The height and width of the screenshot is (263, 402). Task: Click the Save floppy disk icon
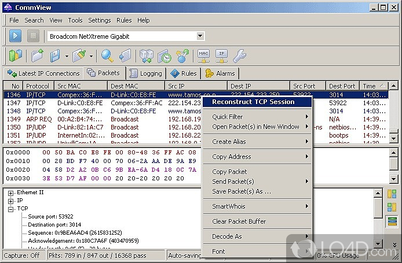tap(56, 56)
